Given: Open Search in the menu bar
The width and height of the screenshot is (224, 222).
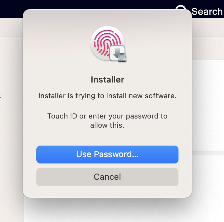Looking at the screenshot, I should 207,11.
